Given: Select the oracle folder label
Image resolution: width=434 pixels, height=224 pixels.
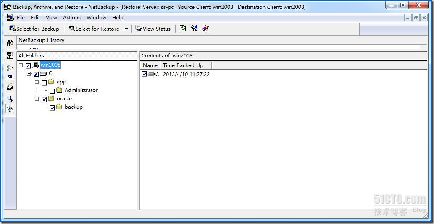Looking at the screenshot, I should coord(64,98).
